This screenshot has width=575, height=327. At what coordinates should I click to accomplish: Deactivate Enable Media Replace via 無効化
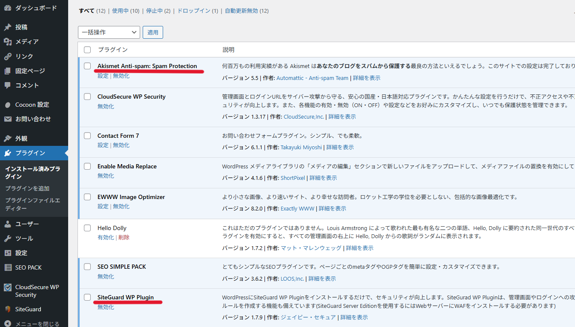(106, 176)
